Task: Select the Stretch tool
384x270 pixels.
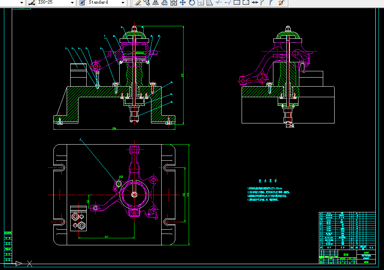Action: click(x=210, y=3)
